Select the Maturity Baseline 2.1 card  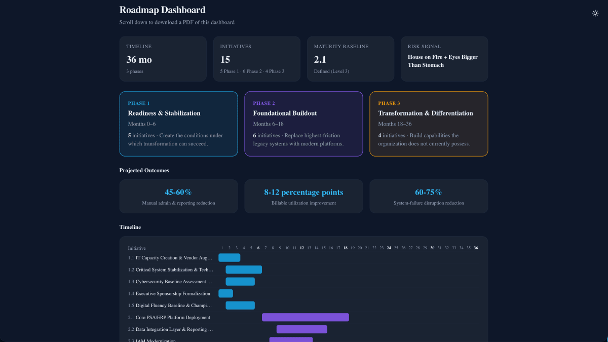click(351, 59)
